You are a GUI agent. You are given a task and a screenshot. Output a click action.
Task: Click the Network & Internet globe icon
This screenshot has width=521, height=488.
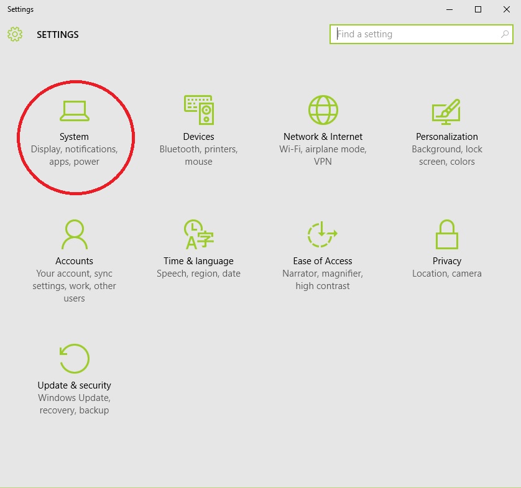coord(323,110)
